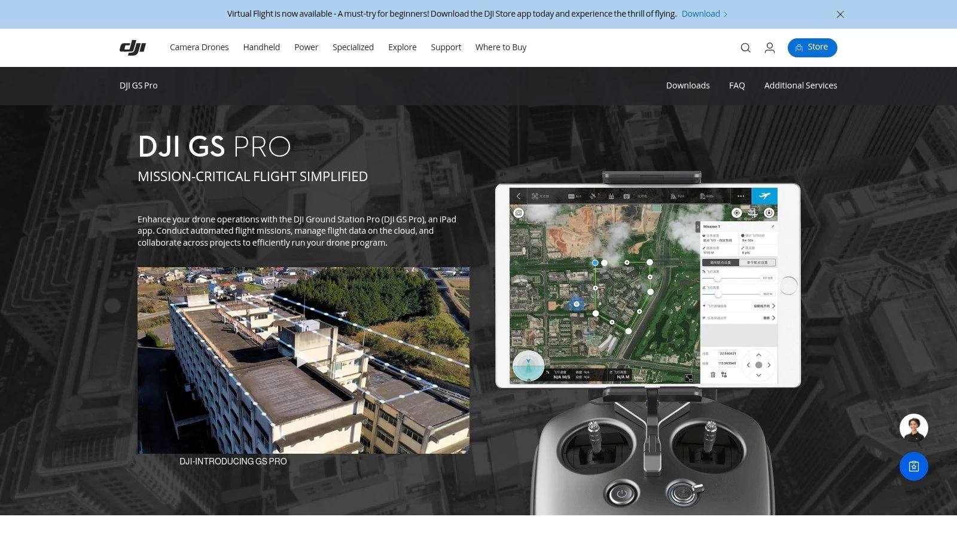Click the Download link in the banner

pos(700,14)
